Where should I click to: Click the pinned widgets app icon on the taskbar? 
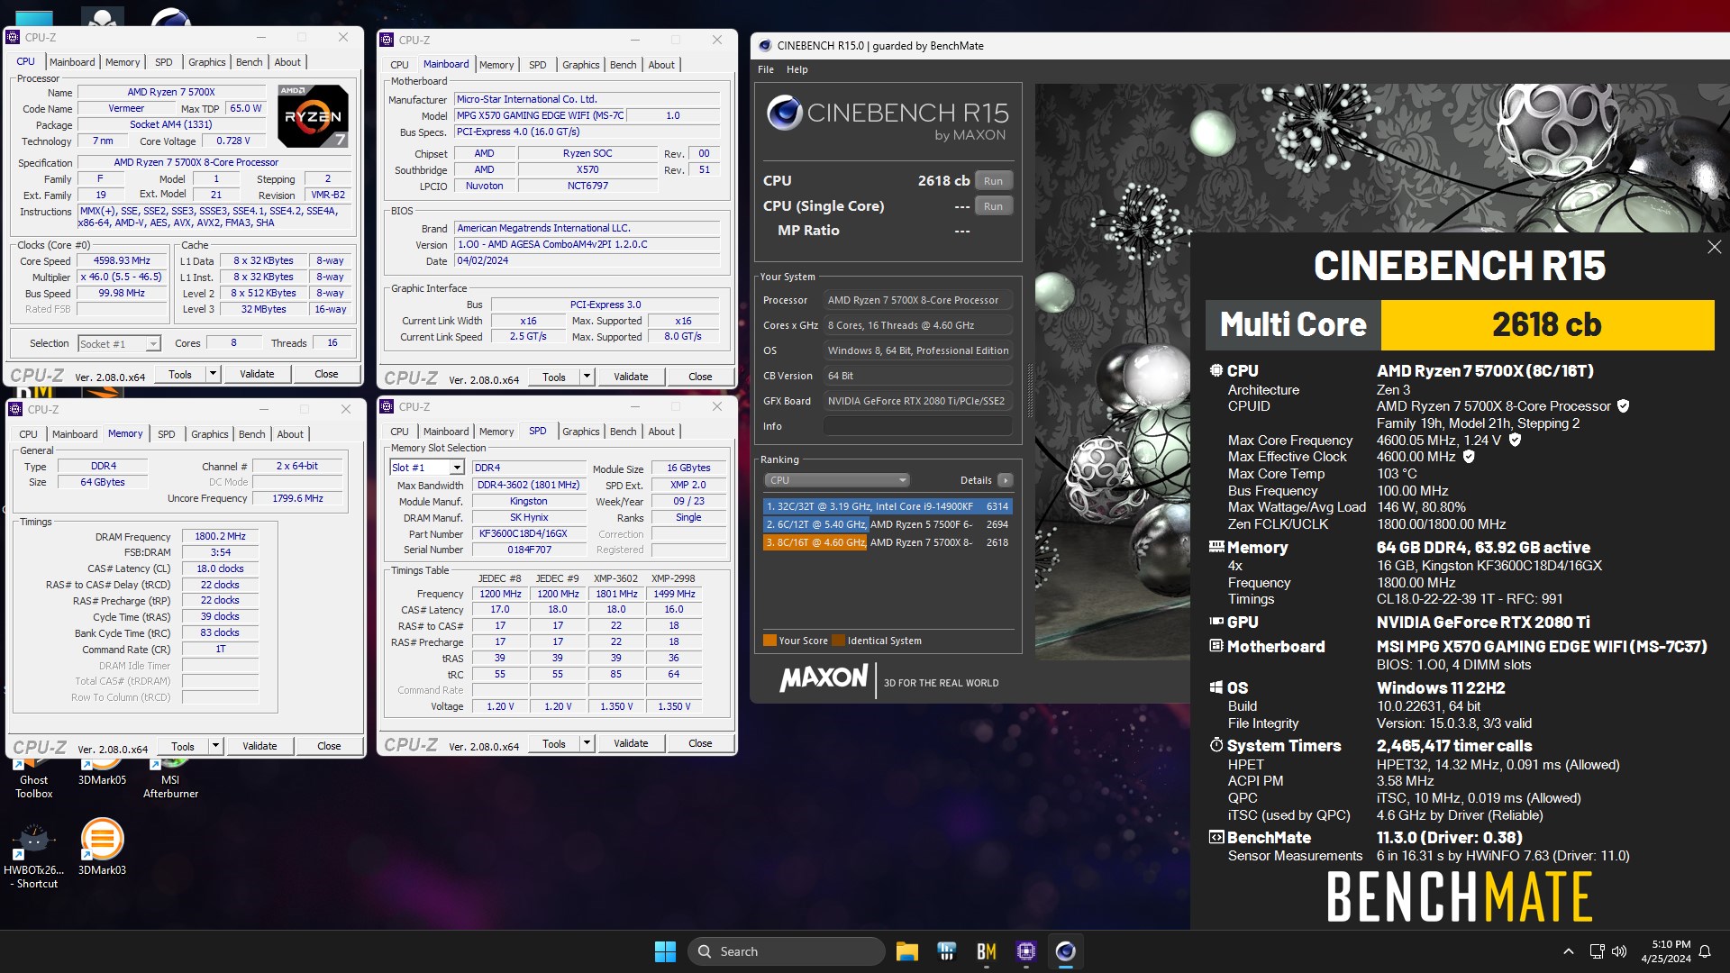946,951
